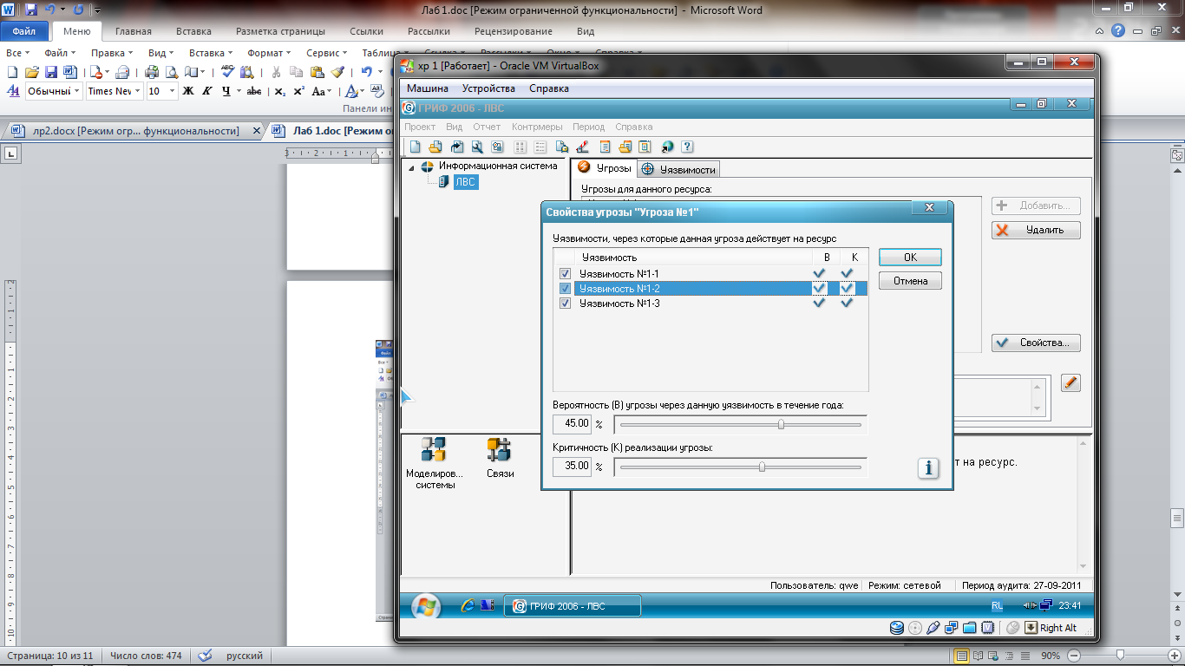Switch to the лр2.docx document tab
Image resolution: width=1185 pixels, height=666 pixels.
coord(134,131)
